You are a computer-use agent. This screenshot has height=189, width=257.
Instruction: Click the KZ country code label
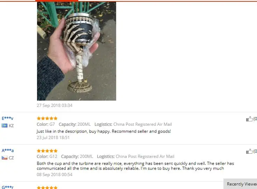point(11,126)
